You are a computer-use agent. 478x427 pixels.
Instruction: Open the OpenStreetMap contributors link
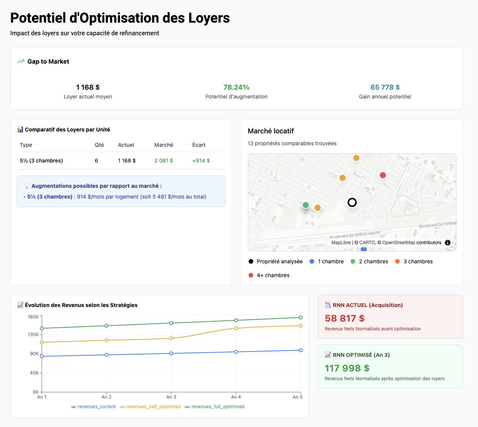tap(412, 243)
